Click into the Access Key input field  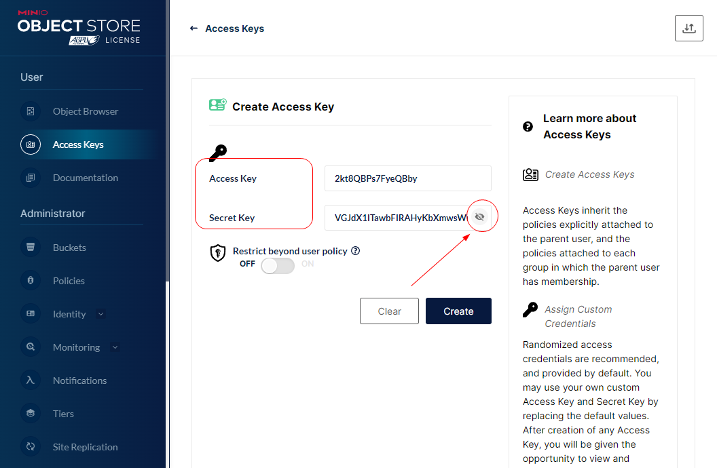tap(407, 178)
